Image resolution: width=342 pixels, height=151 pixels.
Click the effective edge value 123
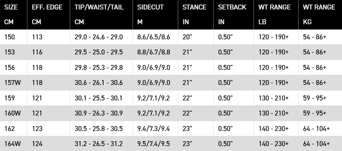(37, 128)
